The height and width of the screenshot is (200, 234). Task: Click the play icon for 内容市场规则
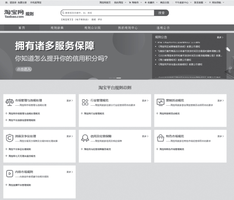10,174
